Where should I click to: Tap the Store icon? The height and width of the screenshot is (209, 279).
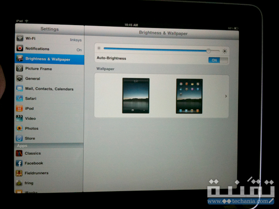[19, 138]
